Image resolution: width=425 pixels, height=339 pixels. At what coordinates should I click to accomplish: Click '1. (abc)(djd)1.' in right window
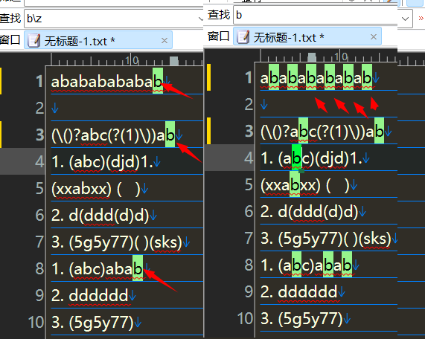[311, 158]
